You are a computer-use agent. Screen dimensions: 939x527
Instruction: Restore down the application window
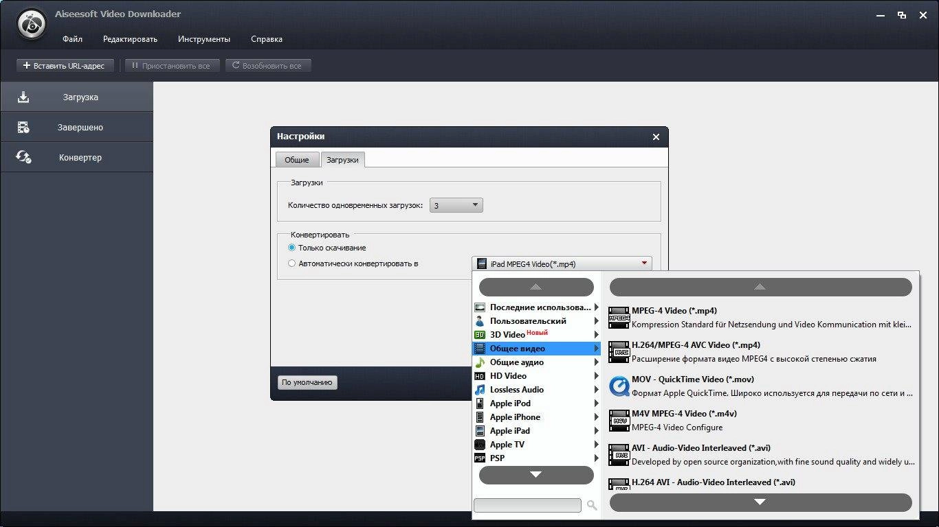(x=902, y=15)
